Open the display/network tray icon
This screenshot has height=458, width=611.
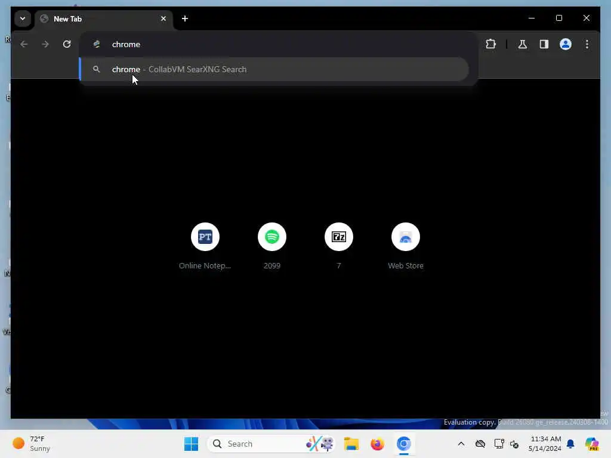click(x=499, y=444)
